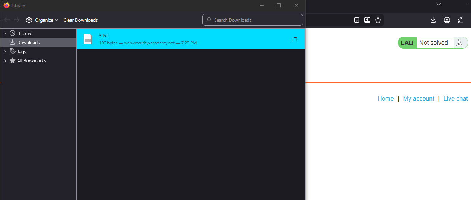
Task: Open the My account link
Action: [x=418, y=98]
